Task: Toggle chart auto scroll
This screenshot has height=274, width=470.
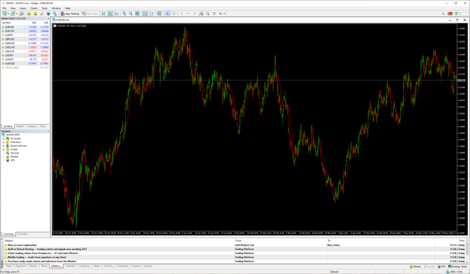Action: tap(145, 14)
